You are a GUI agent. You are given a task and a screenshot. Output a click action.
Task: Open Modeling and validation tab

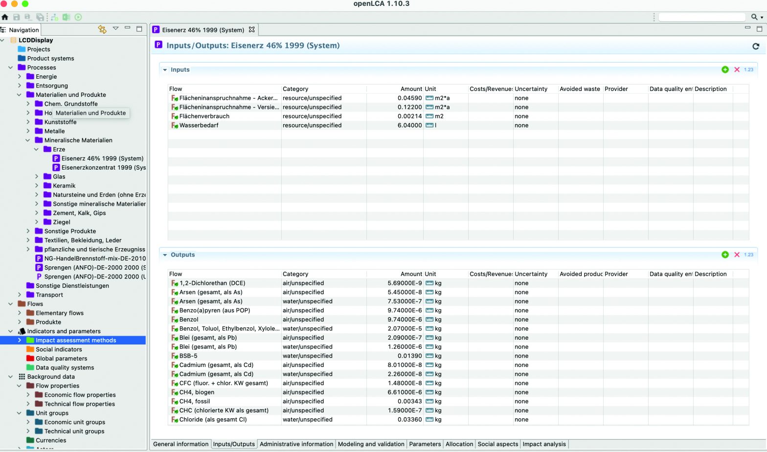point(371,444)
